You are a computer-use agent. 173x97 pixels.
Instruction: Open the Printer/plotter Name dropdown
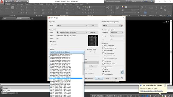point(72,32)
